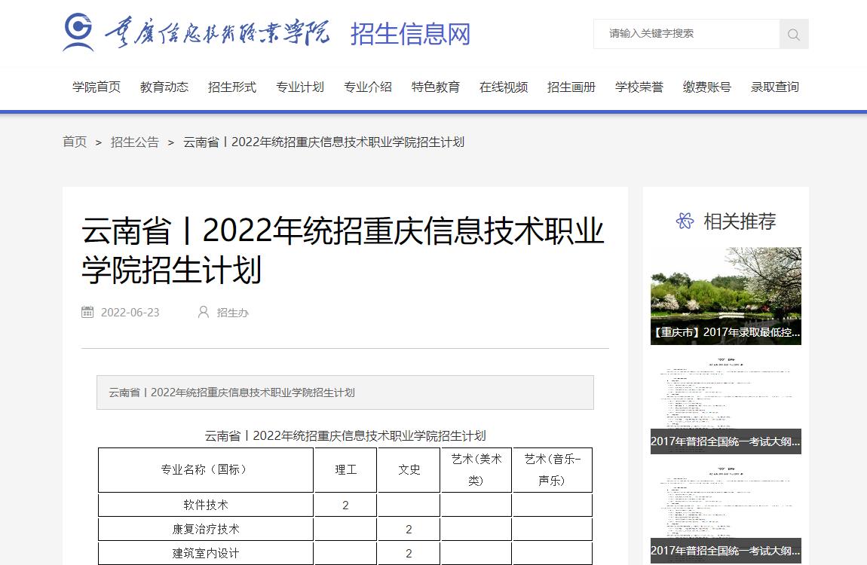Type in the keyword search field
Viewport: 867px width, 565px height.
click(686, 34)
